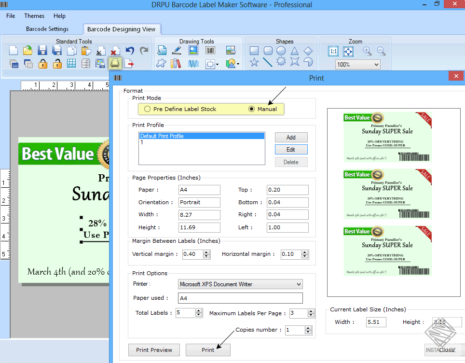Click the Print toolbar icon

point(115,63)
